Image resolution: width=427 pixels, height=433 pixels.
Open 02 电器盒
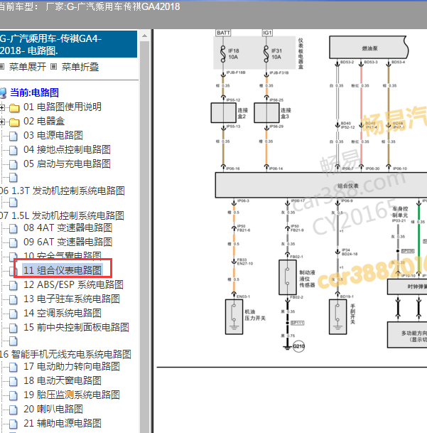[44, 122]
